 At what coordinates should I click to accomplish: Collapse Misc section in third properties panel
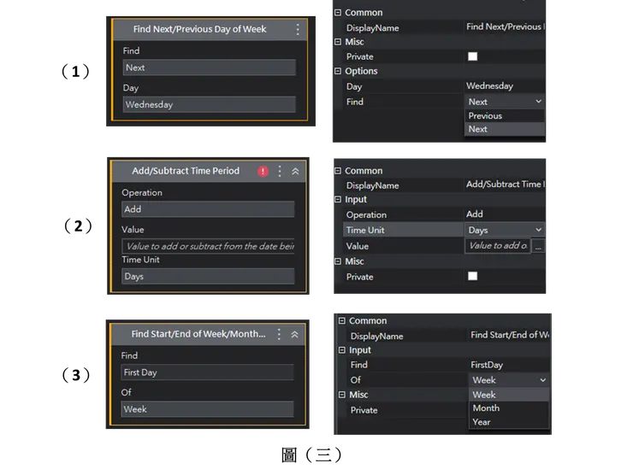(342, 395)
